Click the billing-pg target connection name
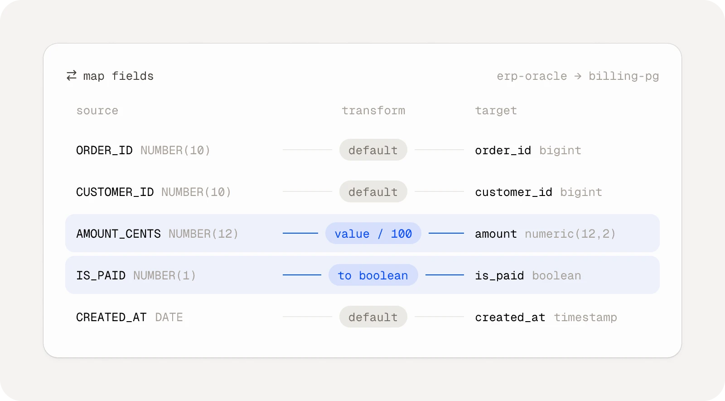The image size is (725, 401). (x=624, y=76)
